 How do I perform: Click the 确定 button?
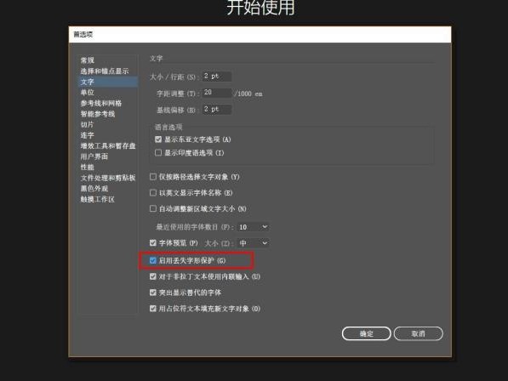[367, 333]
